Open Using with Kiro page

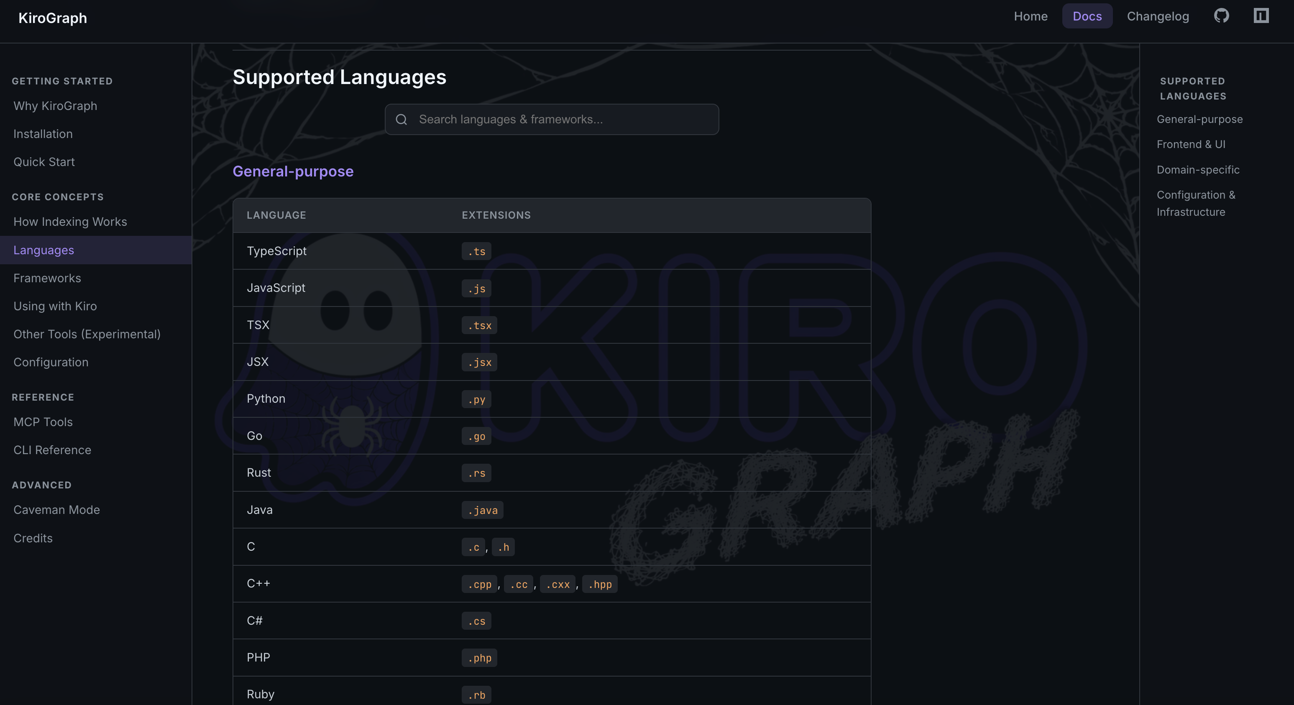pos(55,307)
